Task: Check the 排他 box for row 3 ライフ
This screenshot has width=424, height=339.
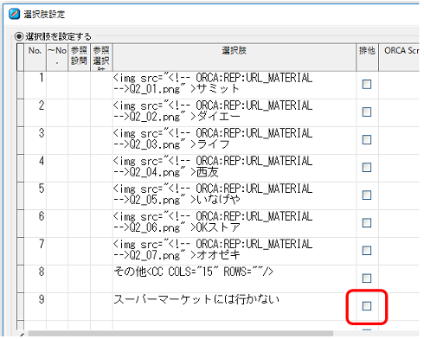Action: pyautogui.click(x=367, y=140)
